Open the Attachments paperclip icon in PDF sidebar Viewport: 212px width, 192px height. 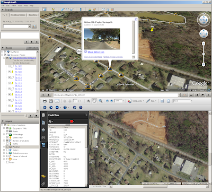tap(43, 184)
